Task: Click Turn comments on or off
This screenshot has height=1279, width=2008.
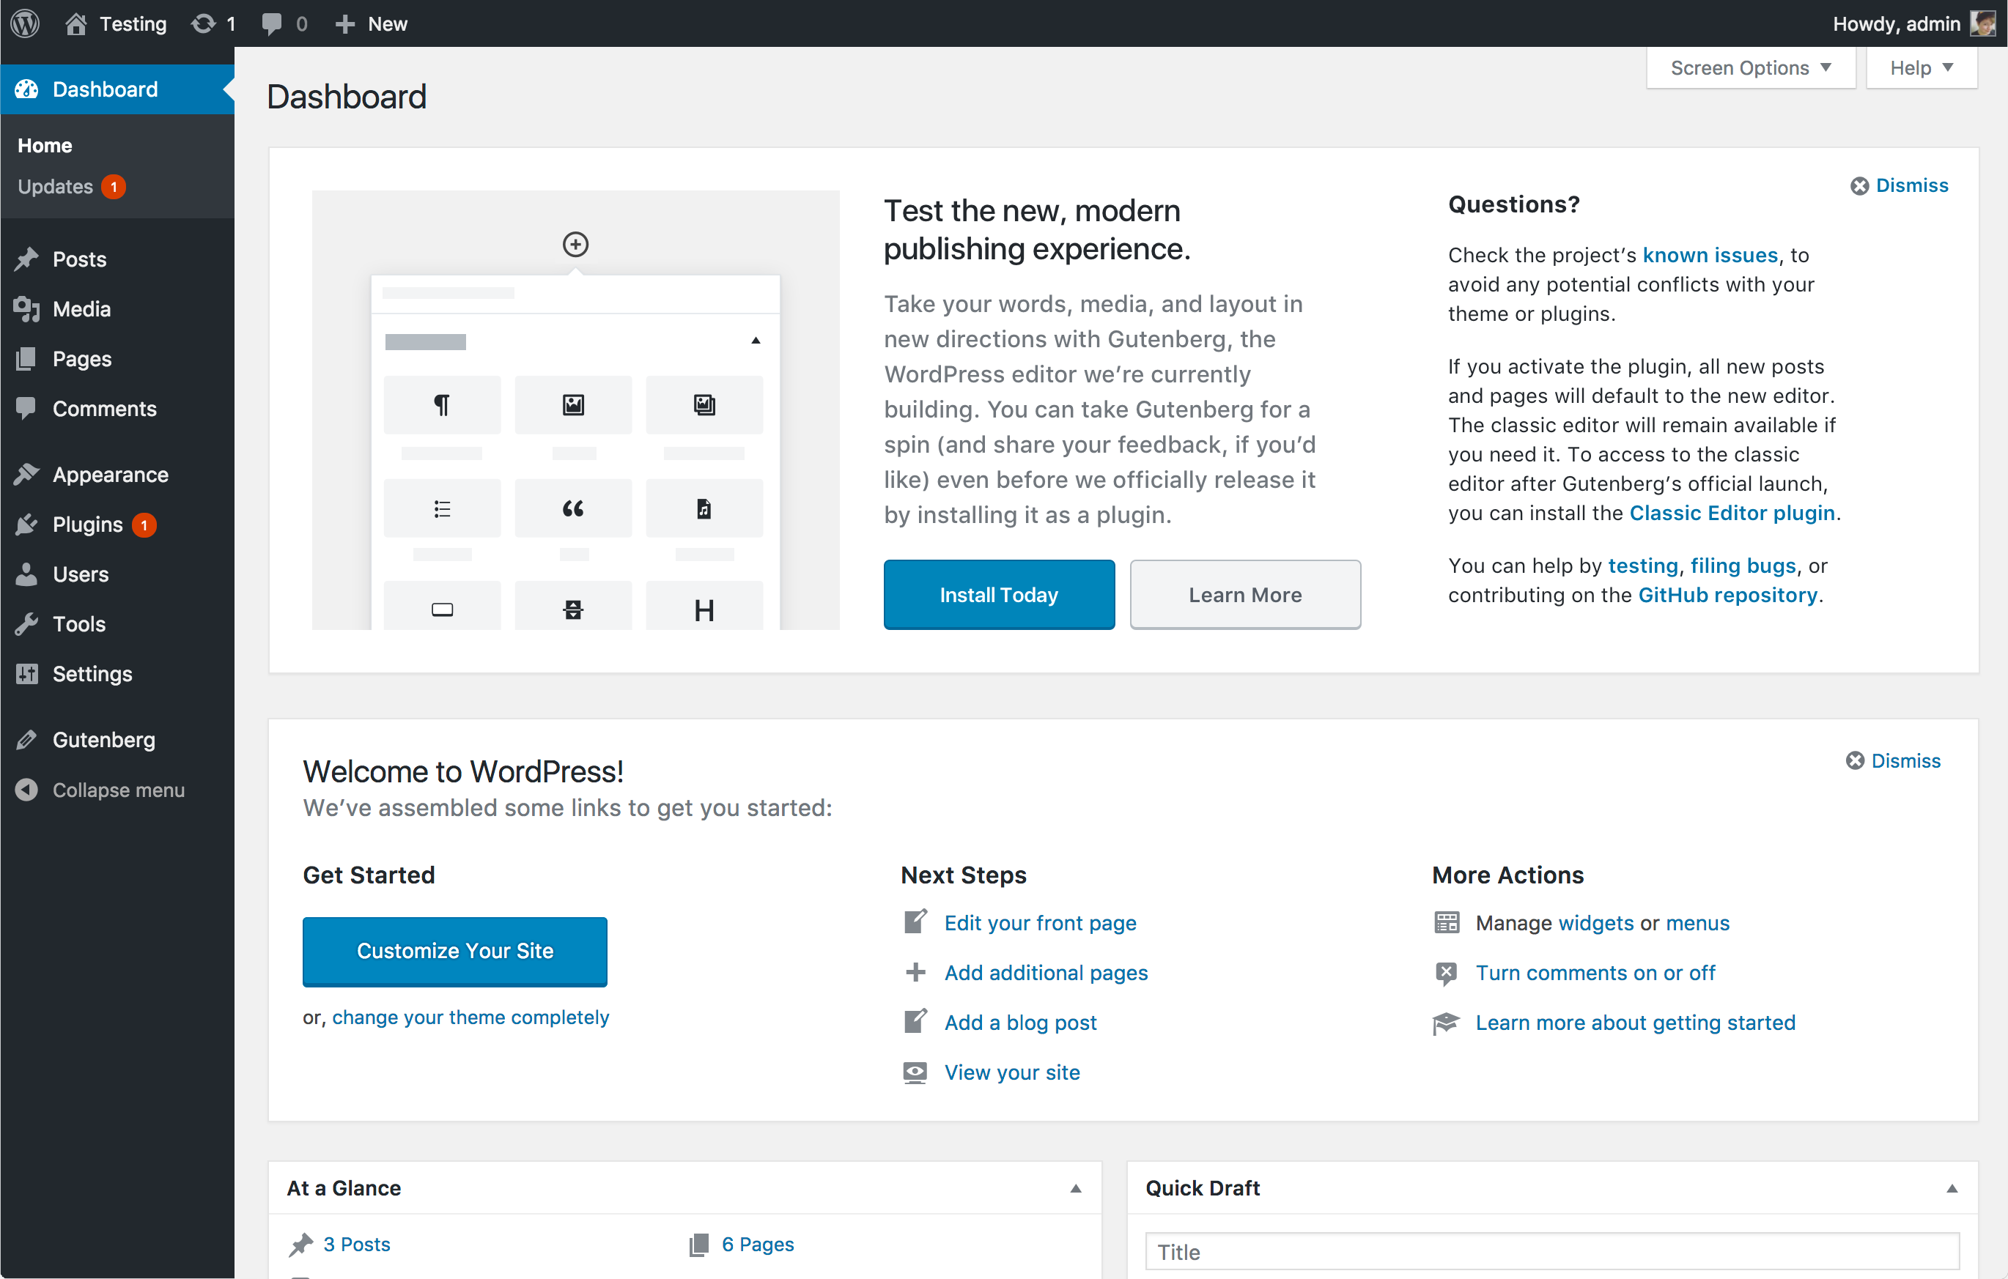Action: tap(1595, 973)
